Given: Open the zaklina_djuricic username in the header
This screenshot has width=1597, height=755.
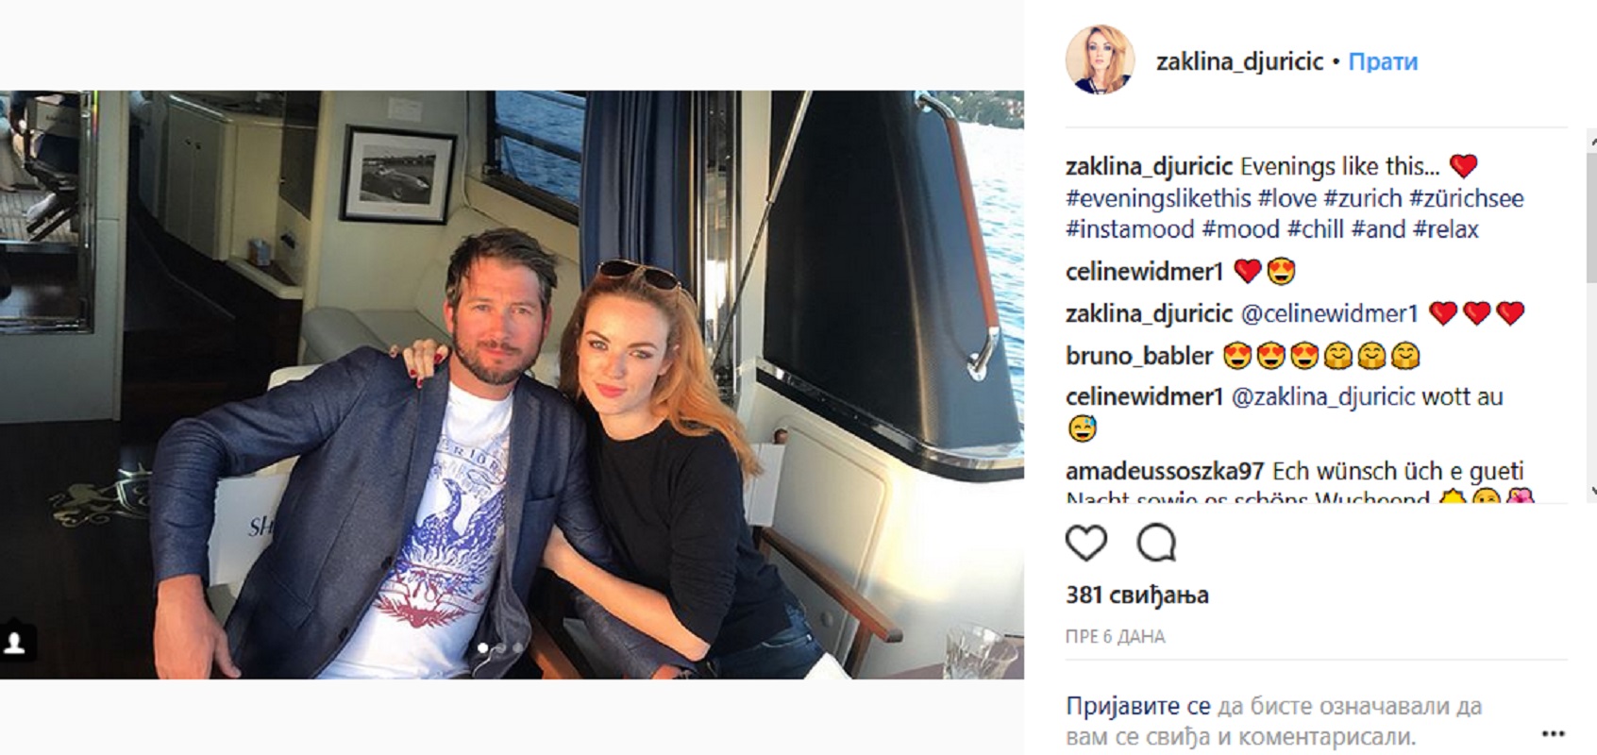Looking at the screenshot, I should (x=1240, y=61).
